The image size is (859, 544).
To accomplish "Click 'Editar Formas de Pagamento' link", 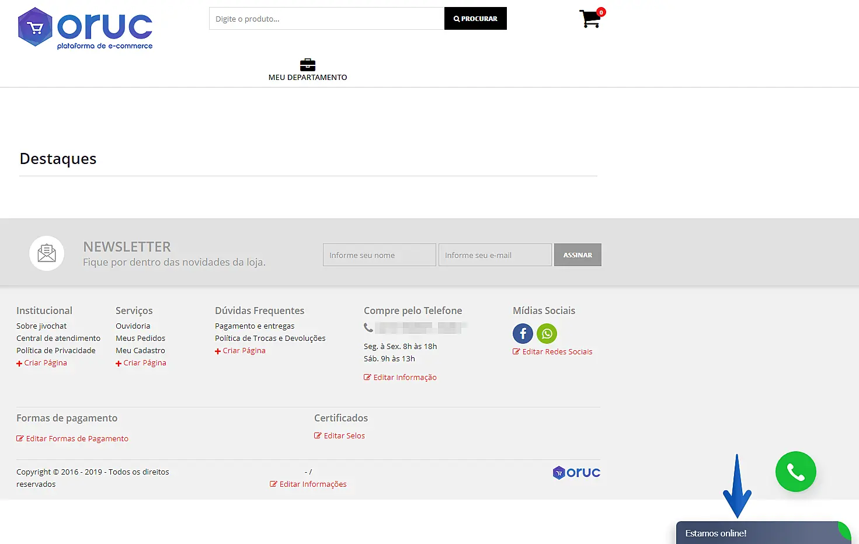I will [76, 438].
